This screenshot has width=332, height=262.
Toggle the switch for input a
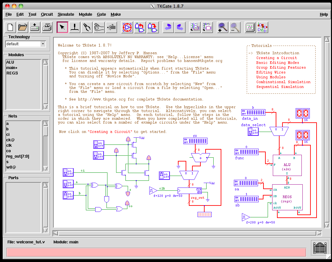[x=68, y=184]
